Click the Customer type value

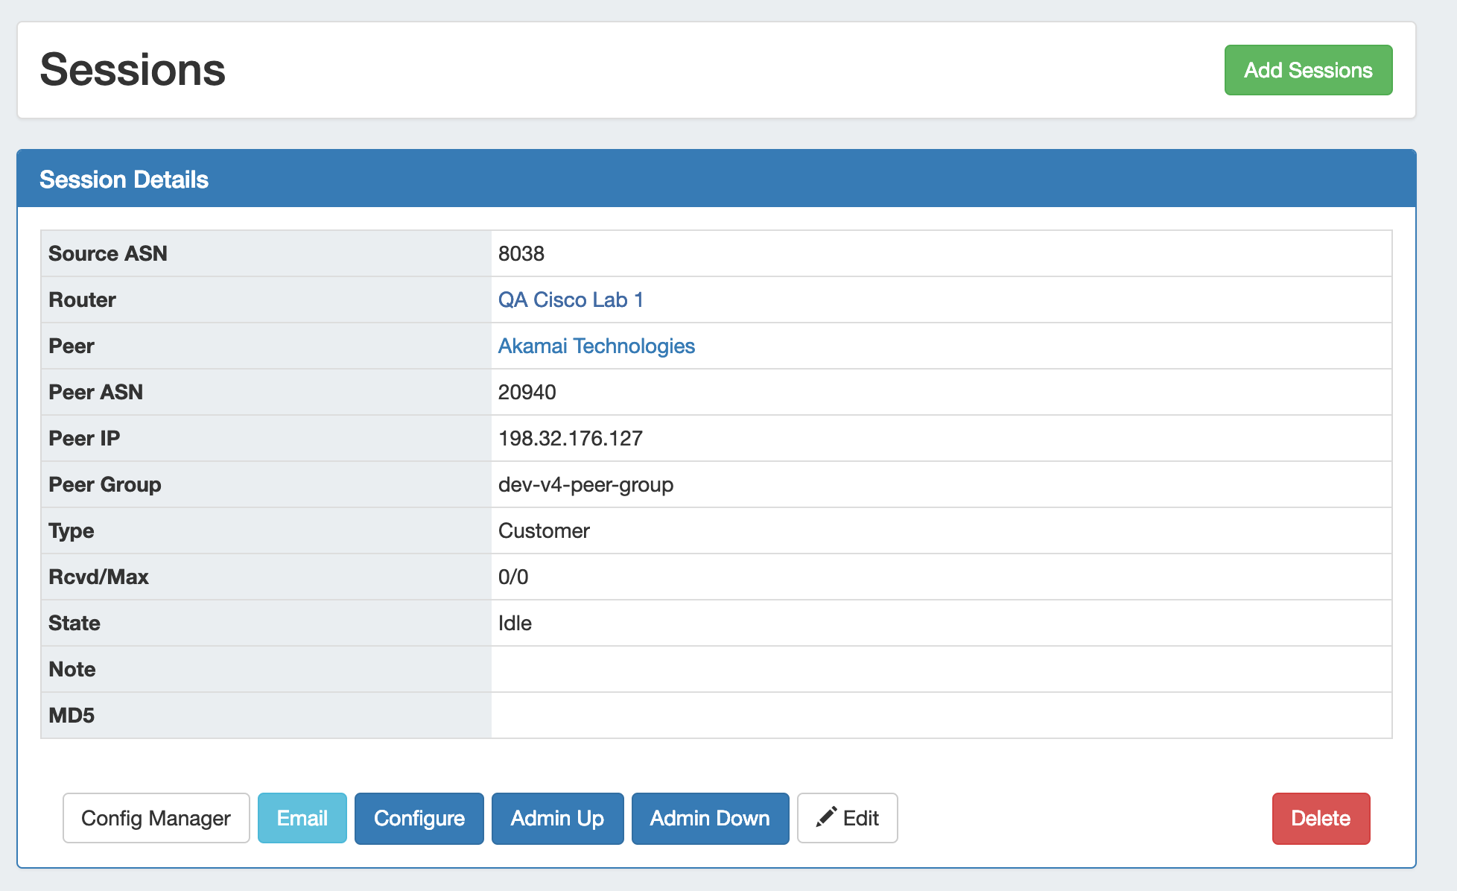click(544, 530)
